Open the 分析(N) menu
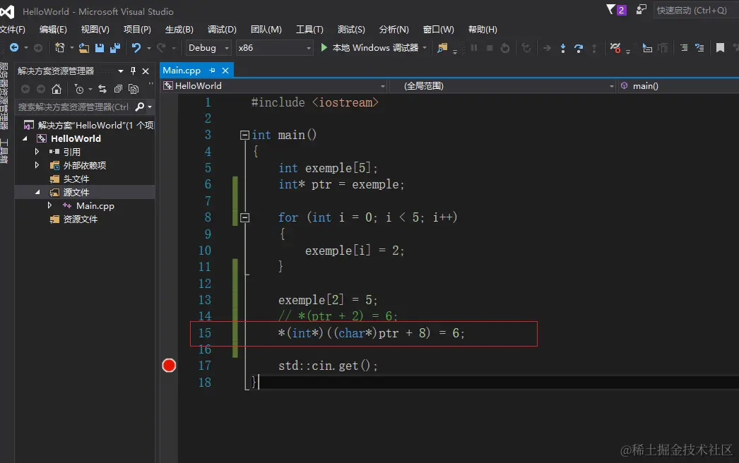739x463 pixels. tap(394, 29)
